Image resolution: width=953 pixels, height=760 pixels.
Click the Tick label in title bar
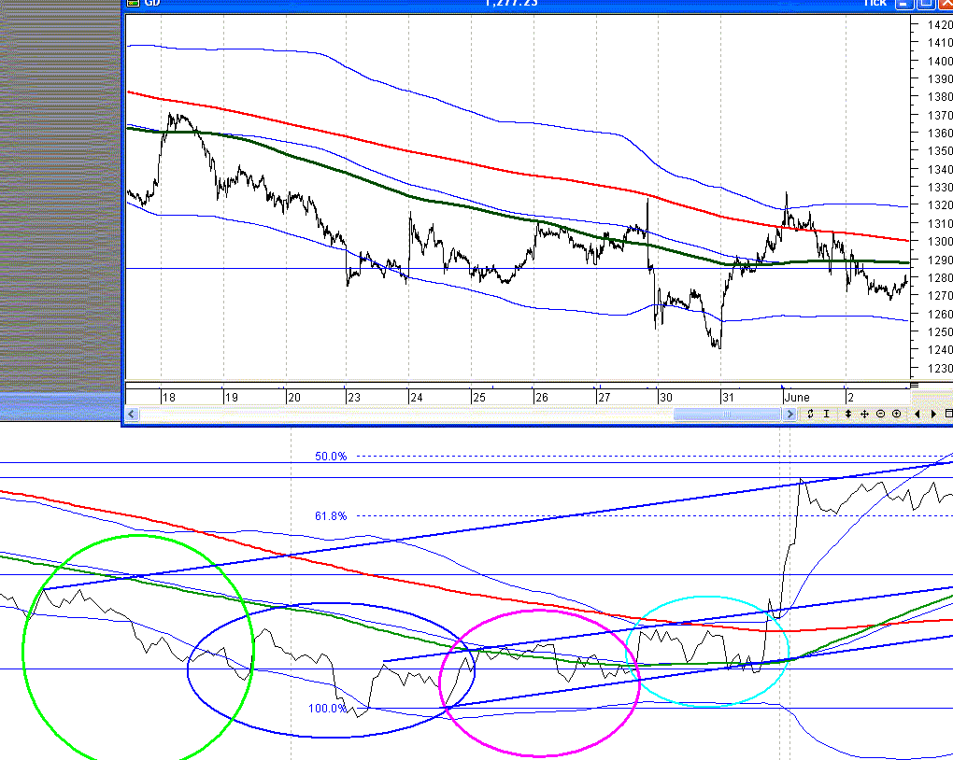pos(875,3)
